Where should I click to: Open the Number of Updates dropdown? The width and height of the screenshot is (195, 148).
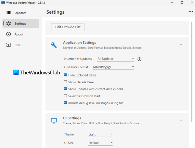pyautogui.click(x=115, y=59)
